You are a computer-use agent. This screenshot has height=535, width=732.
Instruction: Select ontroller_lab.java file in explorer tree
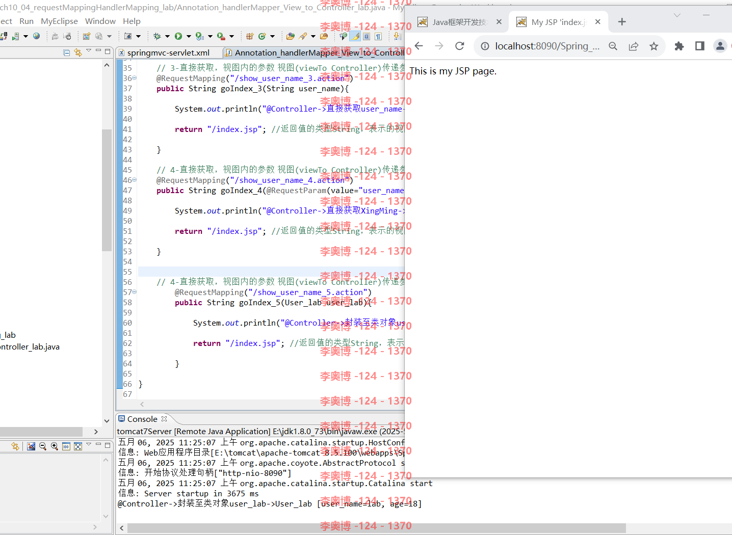[30, 346]
